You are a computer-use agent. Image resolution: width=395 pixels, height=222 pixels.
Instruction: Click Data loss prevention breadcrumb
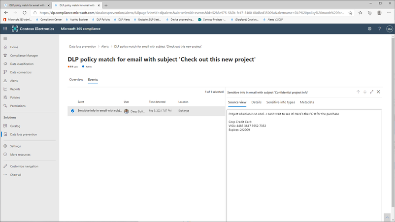click(83, 47)
